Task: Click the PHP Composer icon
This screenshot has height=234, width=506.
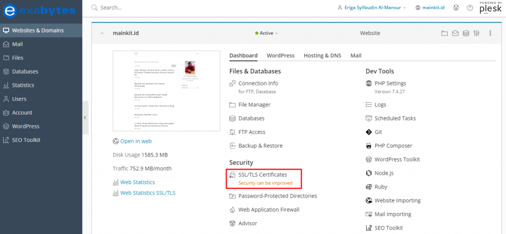Action: tap(369, 146)
